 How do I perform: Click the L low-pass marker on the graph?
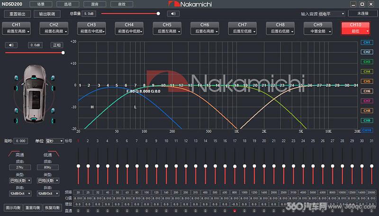pyautogui.click(x=135, y=107)
